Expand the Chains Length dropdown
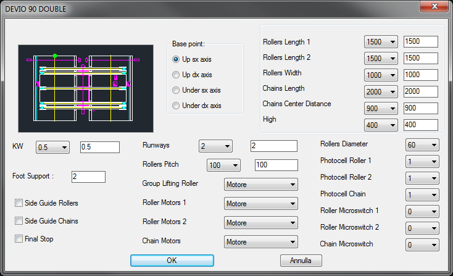Screen dimensions: 453x276 coord(381,92)
